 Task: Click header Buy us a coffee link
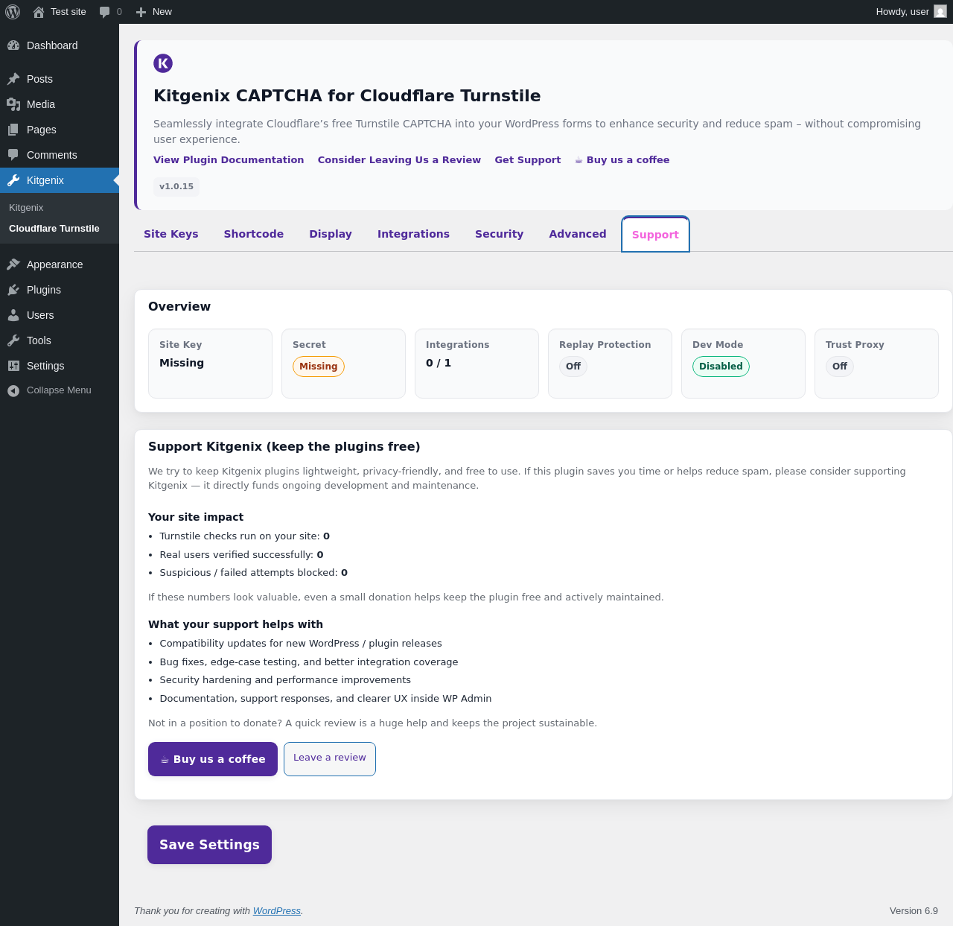[622, 160]
